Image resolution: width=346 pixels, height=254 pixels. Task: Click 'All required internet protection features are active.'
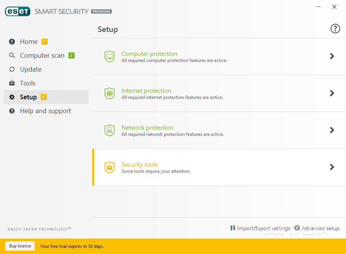172,97
